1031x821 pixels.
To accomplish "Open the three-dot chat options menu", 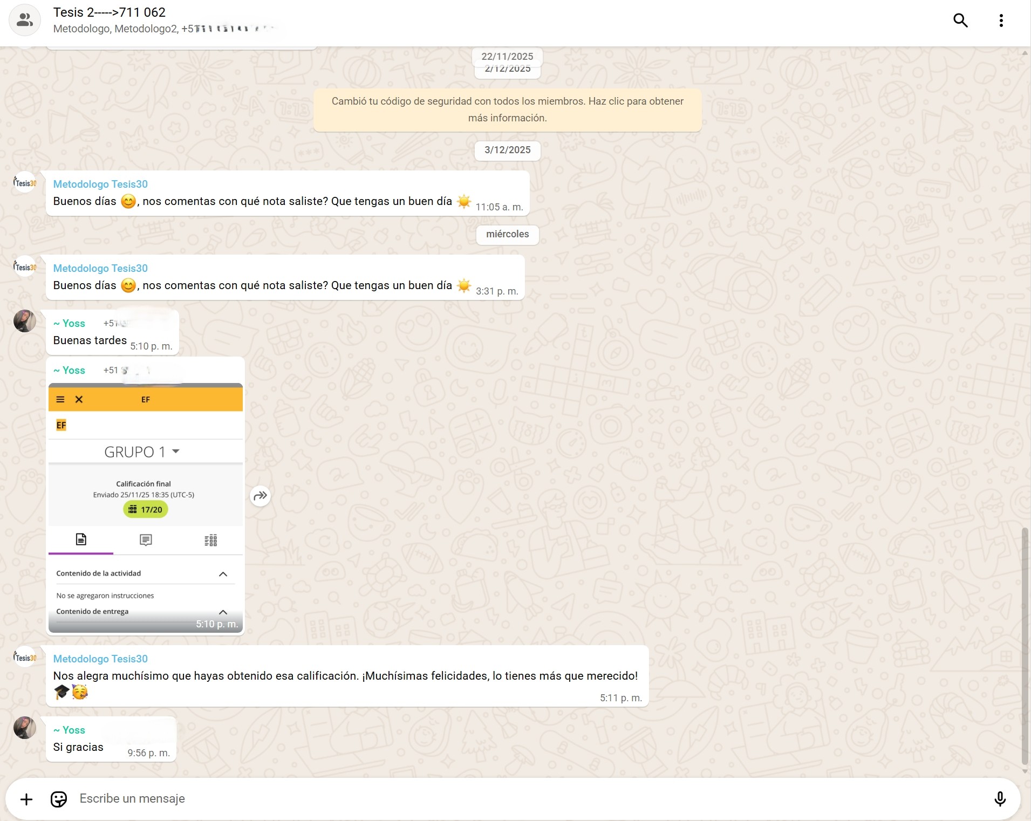I will 1001,20.
